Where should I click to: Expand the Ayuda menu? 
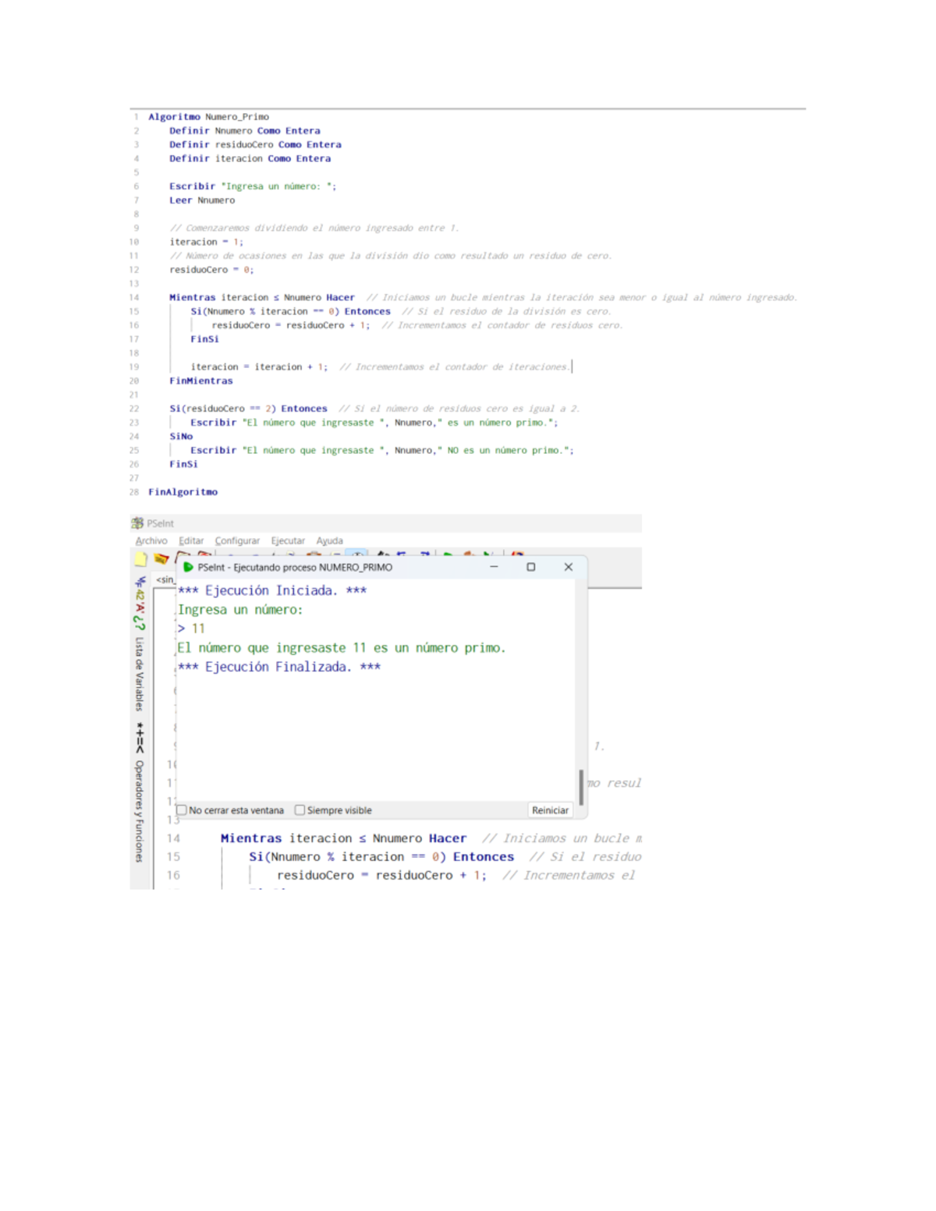329,541
